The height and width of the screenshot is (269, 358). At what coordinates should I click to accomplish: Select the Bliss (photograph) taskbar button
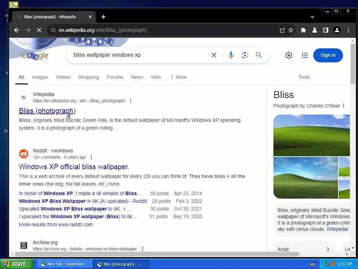click(121, 264)
